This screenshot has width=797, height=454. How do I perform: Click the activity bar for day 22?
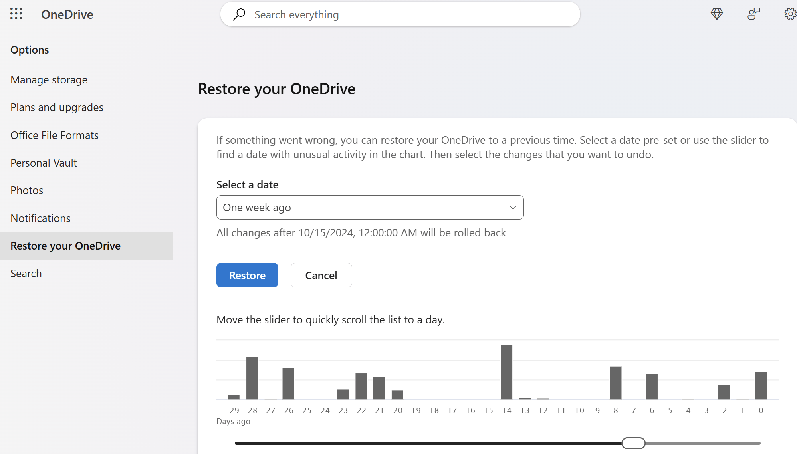[x=361, y=387]
